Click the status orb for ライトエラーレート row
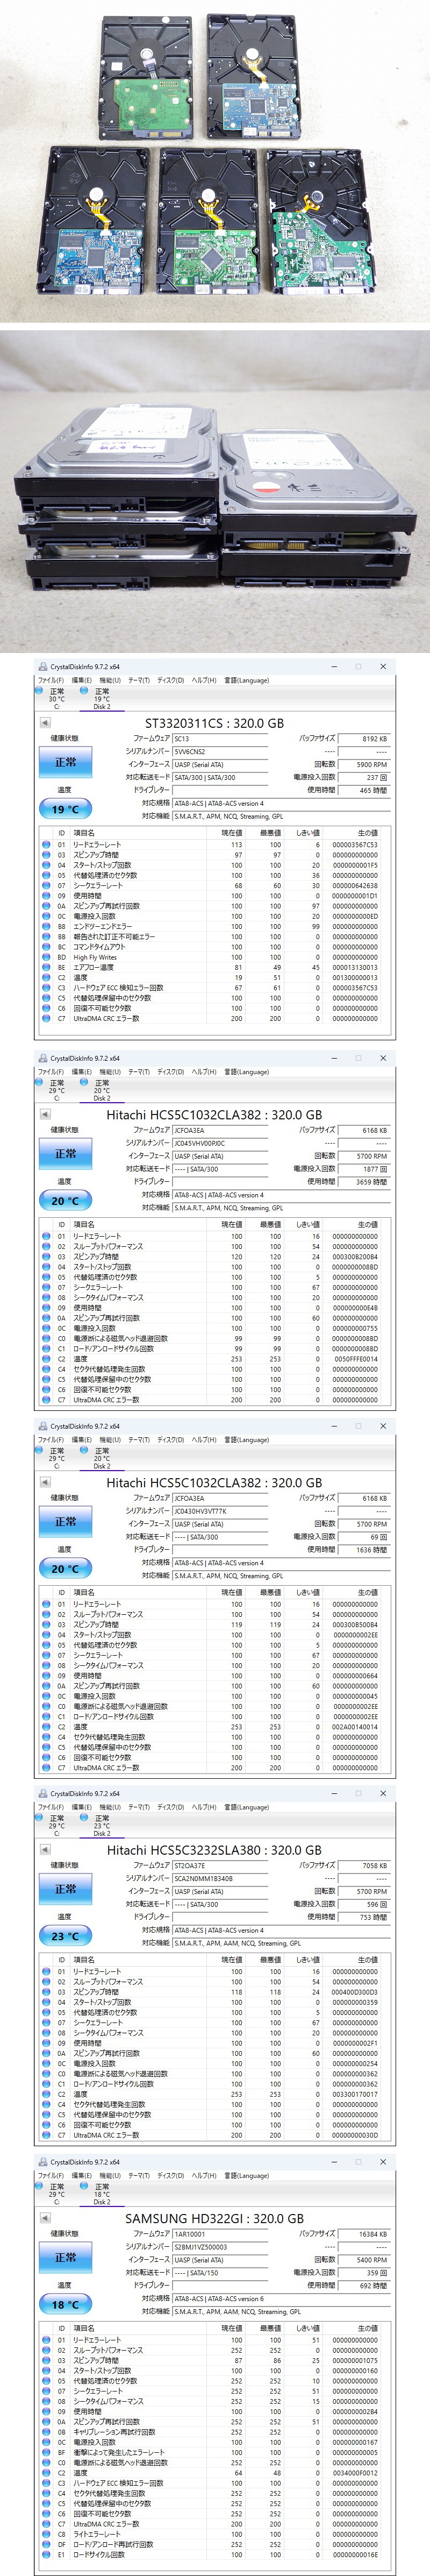The image size is (430, 2576). (x=46, y=2534)
